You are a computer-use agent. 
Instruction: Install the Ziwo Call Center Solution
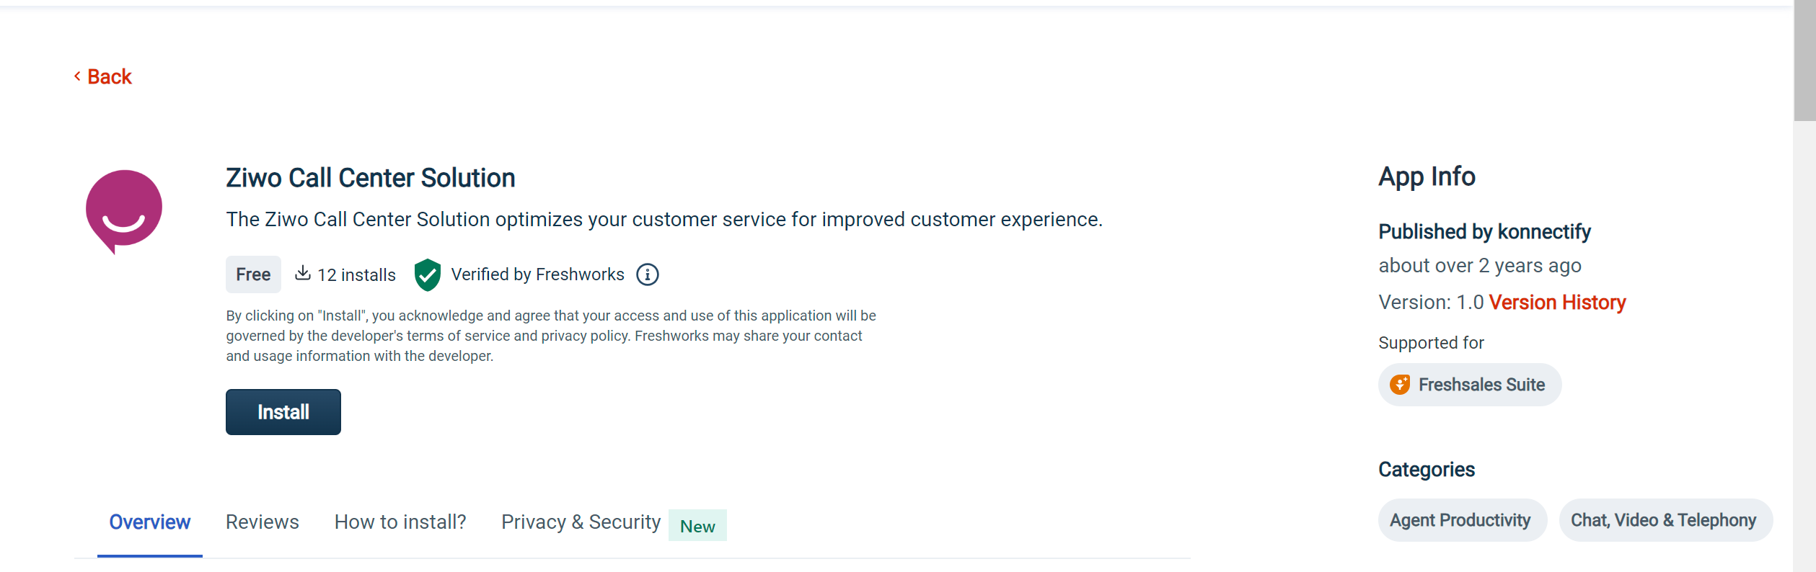tap(283, 412)
